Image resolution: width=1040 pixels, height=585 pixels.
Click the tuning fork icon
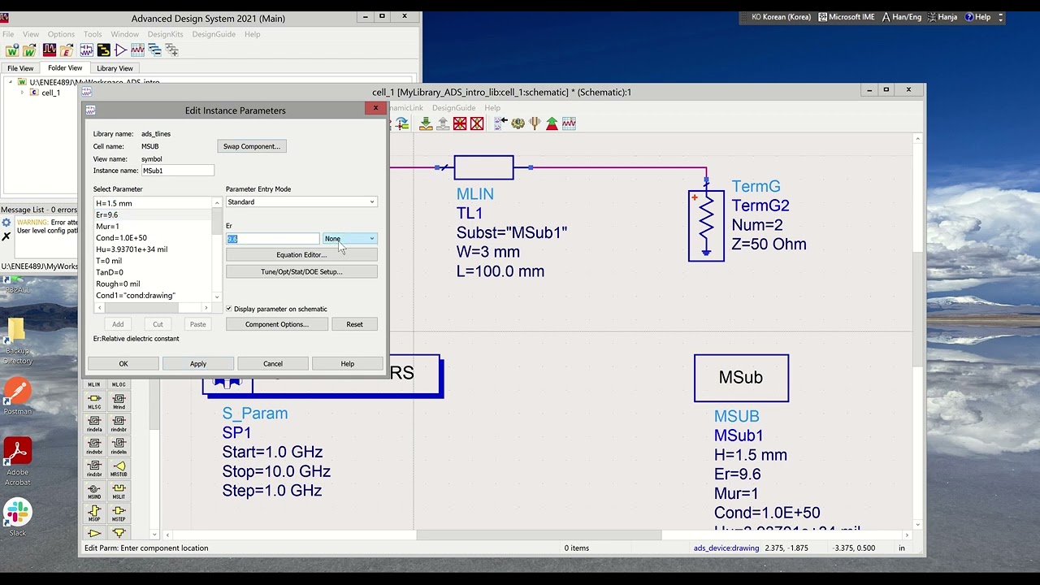click(535, 123)
